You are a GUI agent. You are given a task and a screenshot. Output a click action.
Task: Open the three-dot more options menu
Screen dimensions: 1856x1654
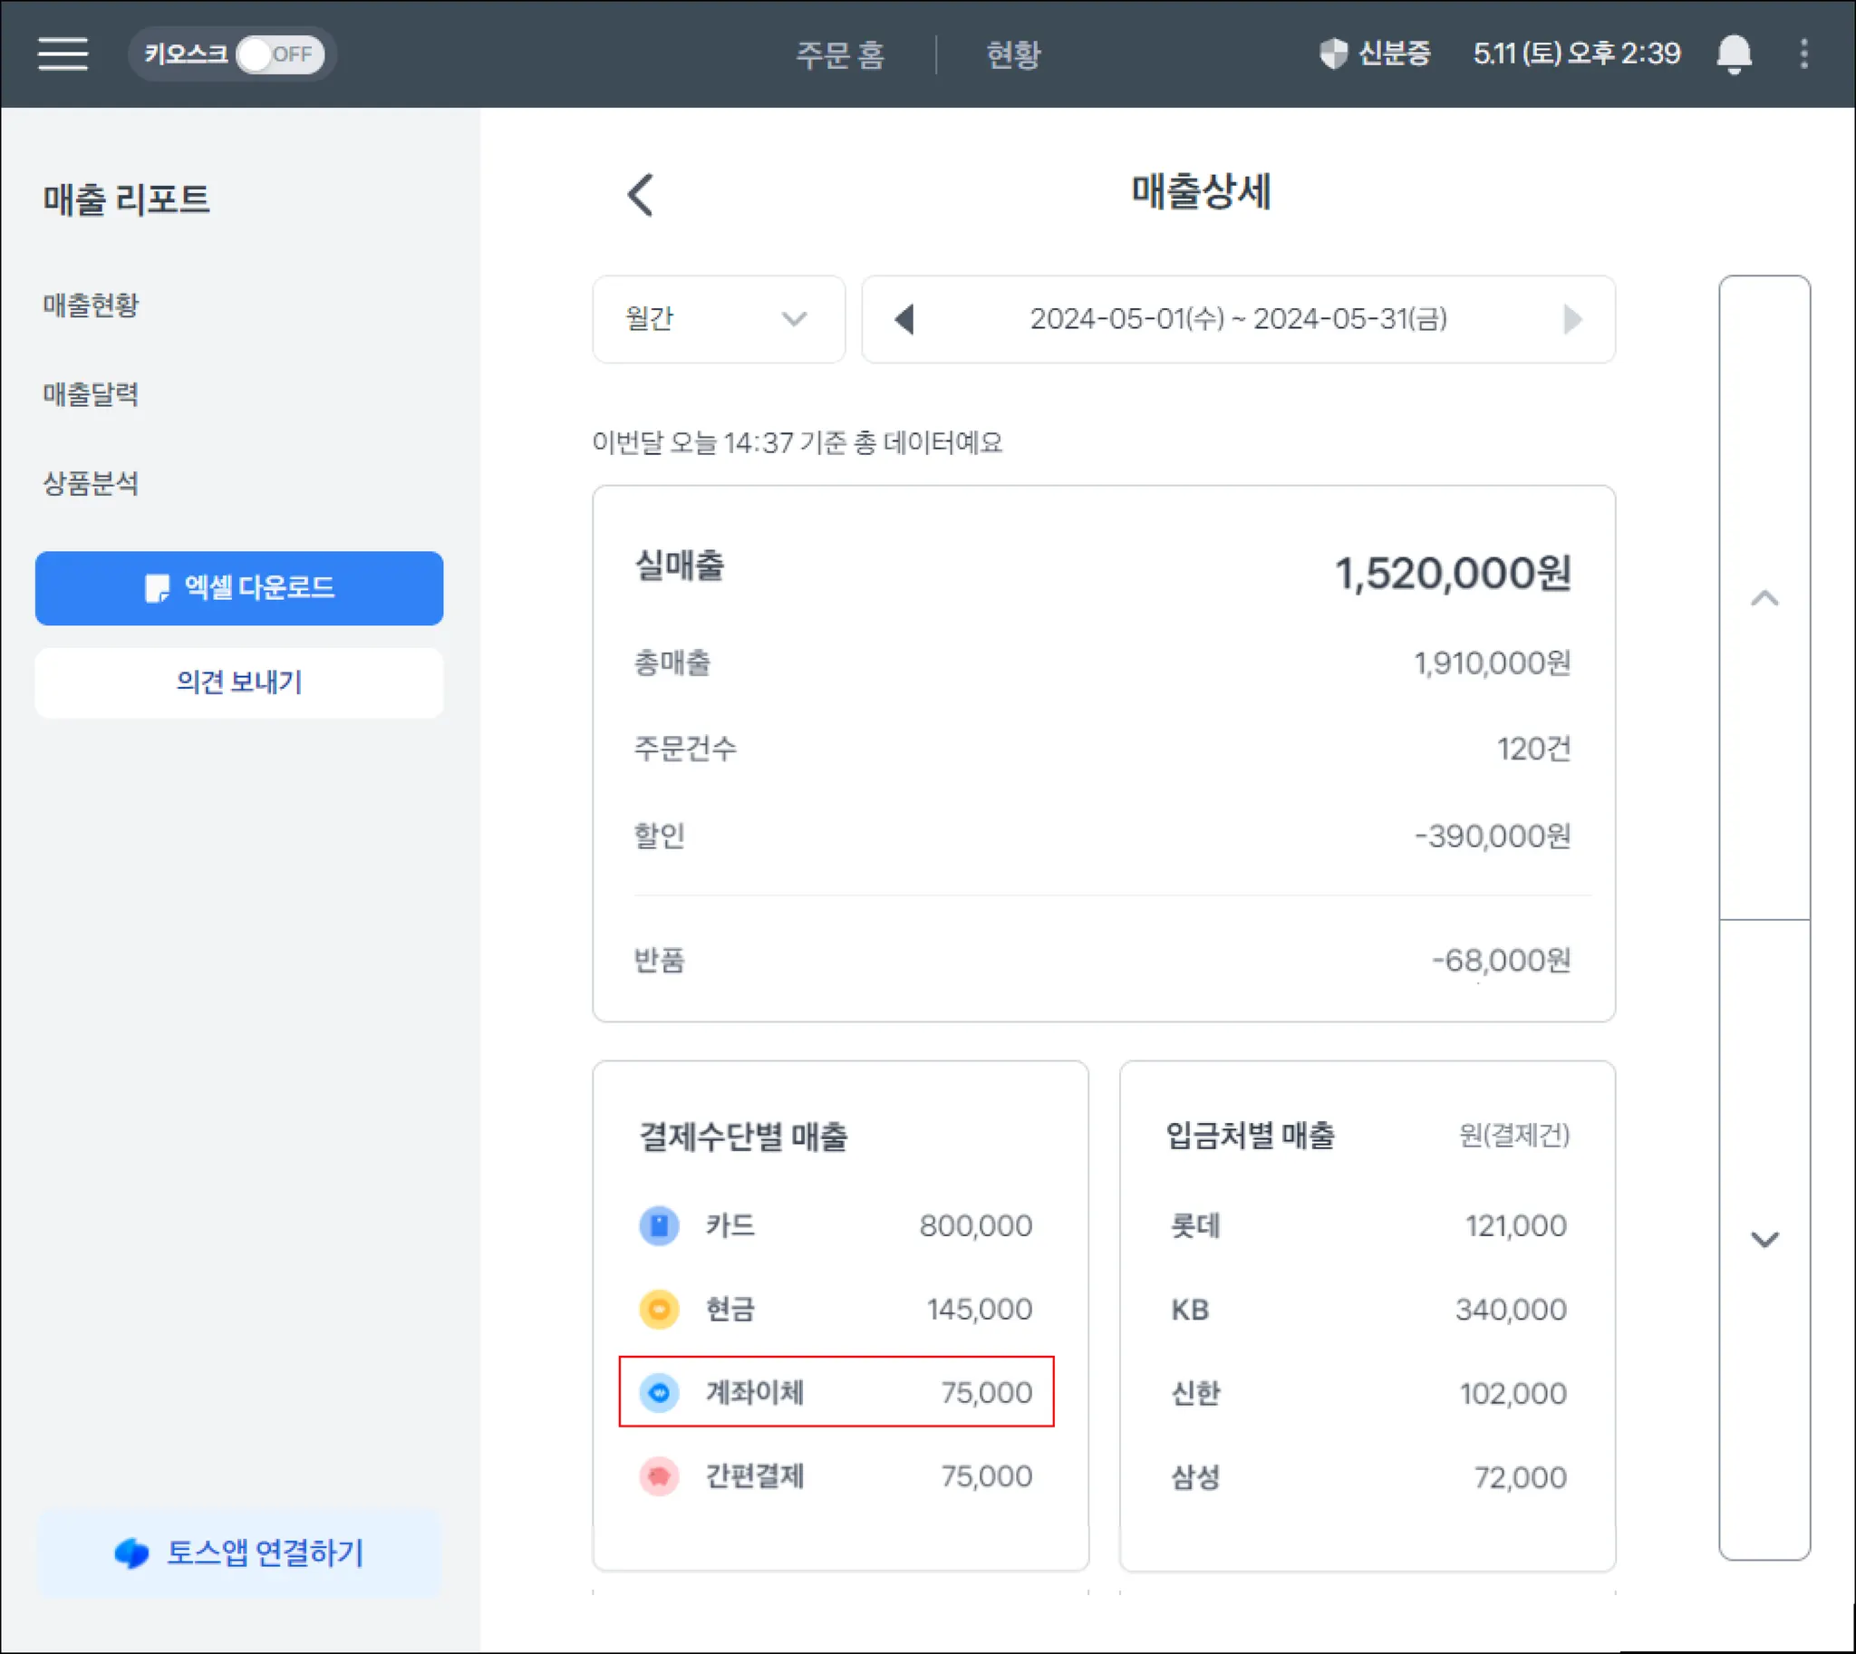coord(1804,53)
